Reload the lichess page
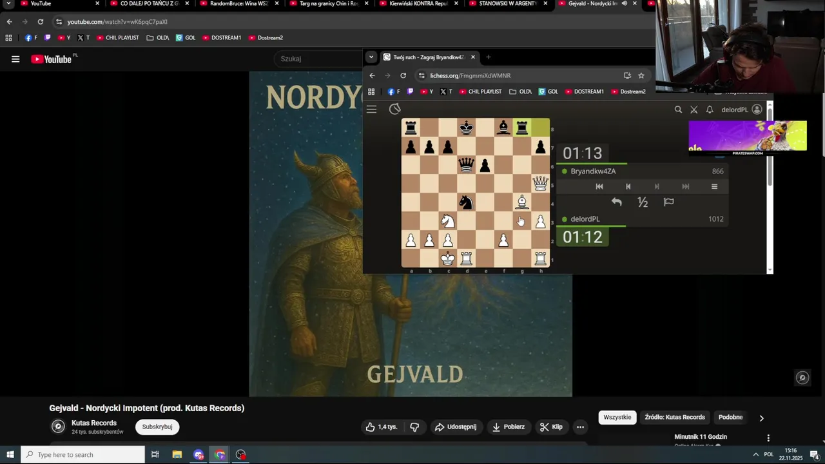This screenshot has height=464, width=825. coord(403,75)
